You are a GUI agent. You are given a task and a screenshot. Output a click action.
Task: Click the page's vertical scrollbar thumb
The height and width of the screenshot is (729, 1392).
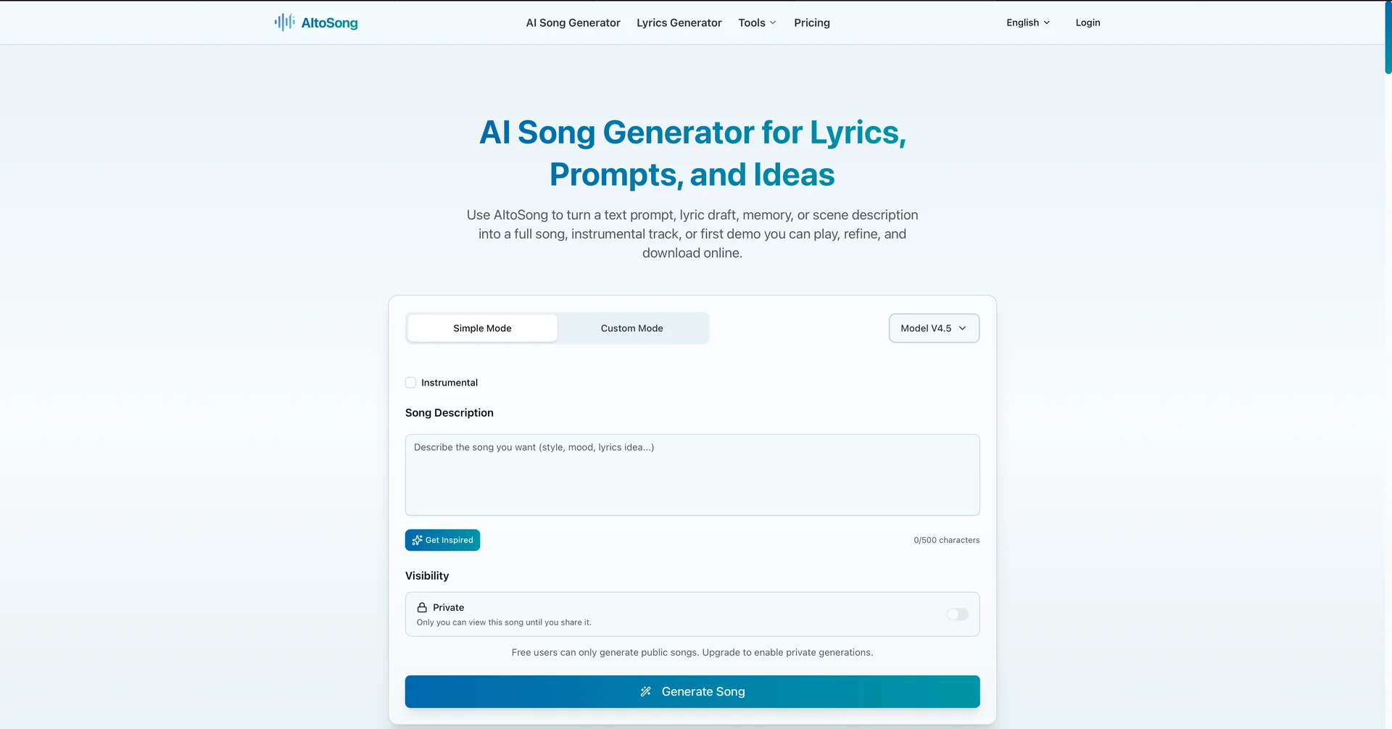tap(1388, 38)
